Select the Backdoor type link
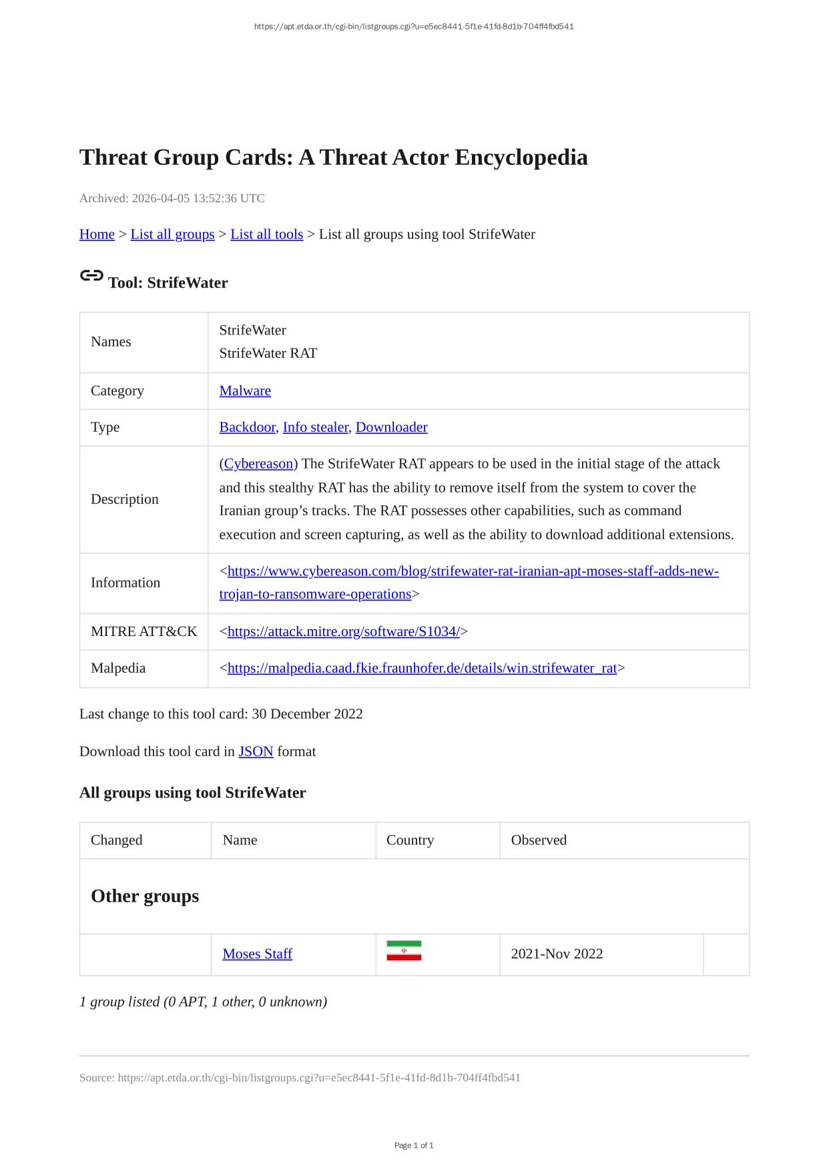This screenshot has height=1172, width=829. 247,427
